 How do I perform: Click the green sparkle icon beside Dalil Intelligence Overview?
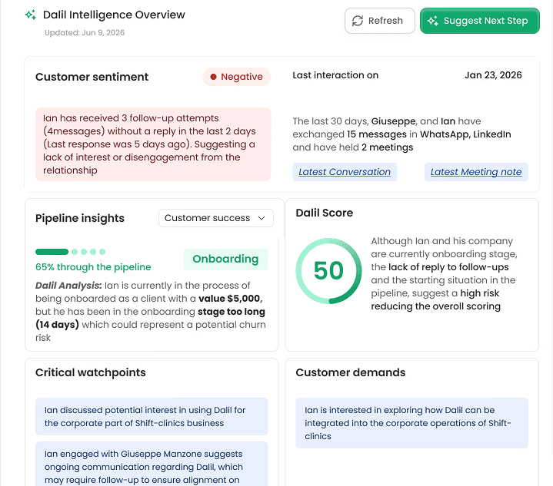31,15
